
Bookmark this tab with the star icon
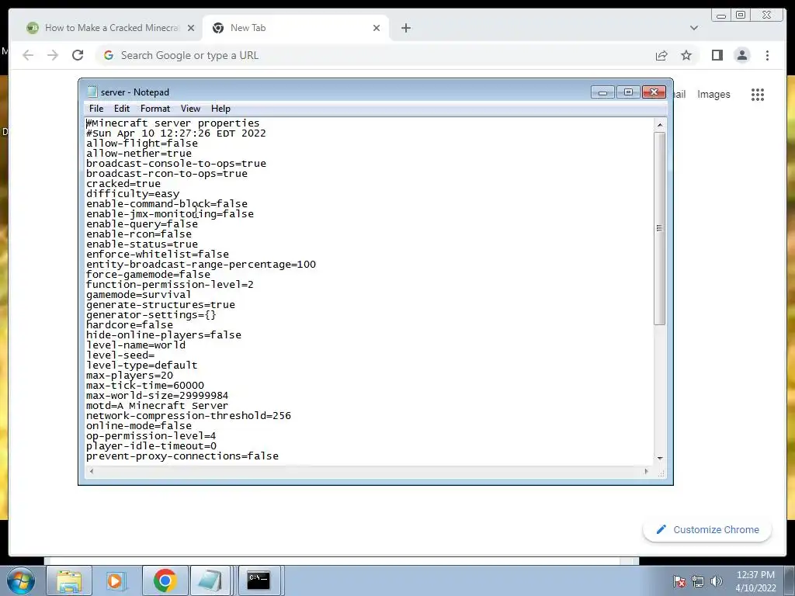(x=686, y=55)
